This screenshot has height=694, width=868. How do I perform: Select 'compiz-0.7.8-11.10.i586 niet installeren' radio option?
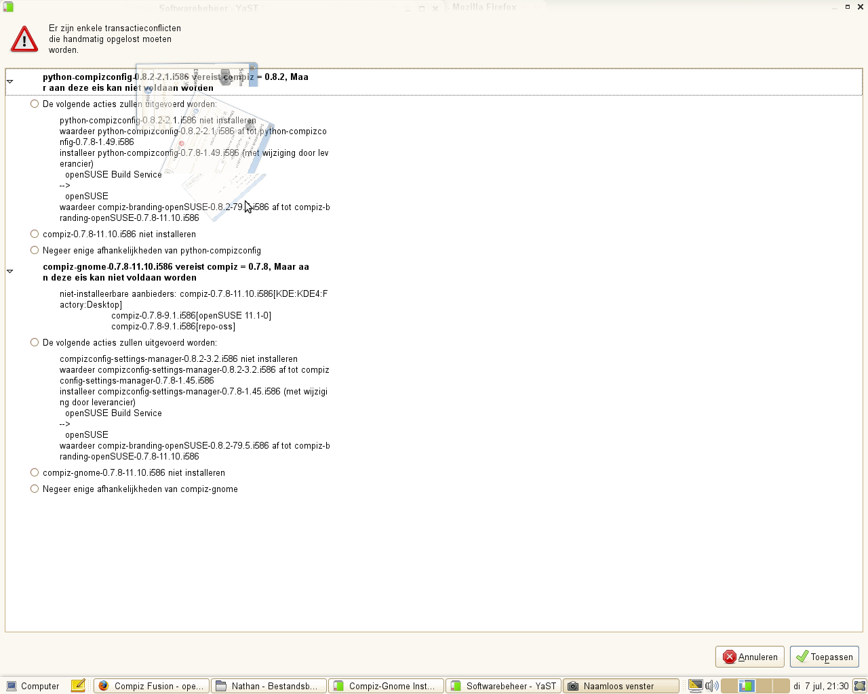[35, 234]
